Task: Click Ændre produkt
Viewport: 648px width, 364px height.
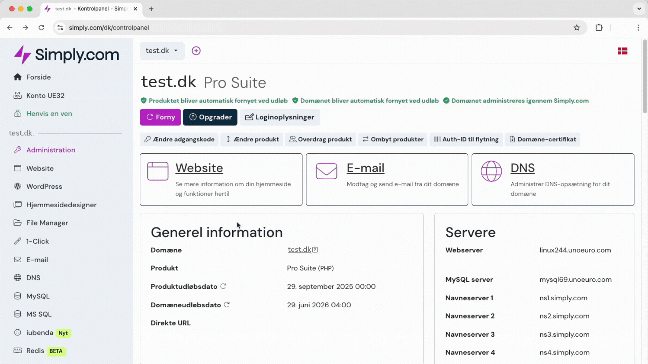Action: click(x=252, y=139)
